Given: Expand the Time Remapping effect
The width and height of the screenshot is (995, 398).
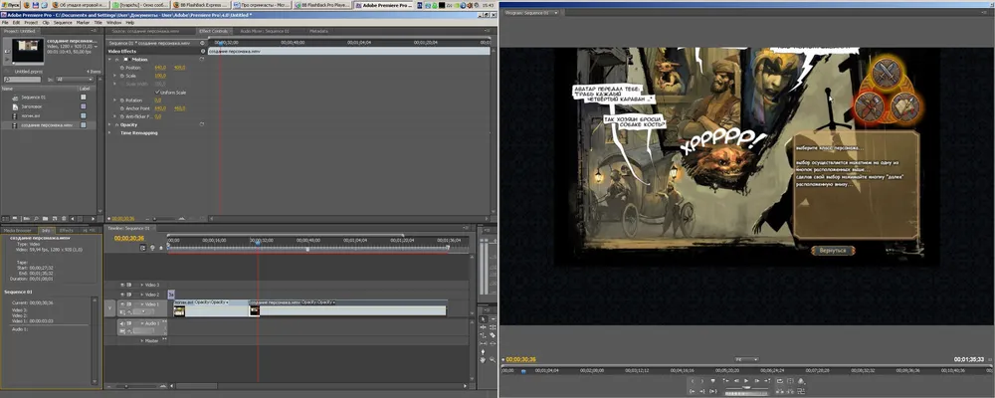Looking at the screenshot, I should [x=110, y=132].
